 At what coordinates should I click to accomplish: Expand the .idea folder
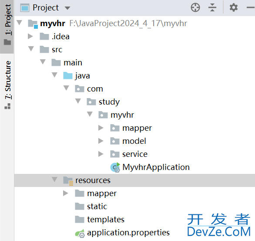point(30,36)
